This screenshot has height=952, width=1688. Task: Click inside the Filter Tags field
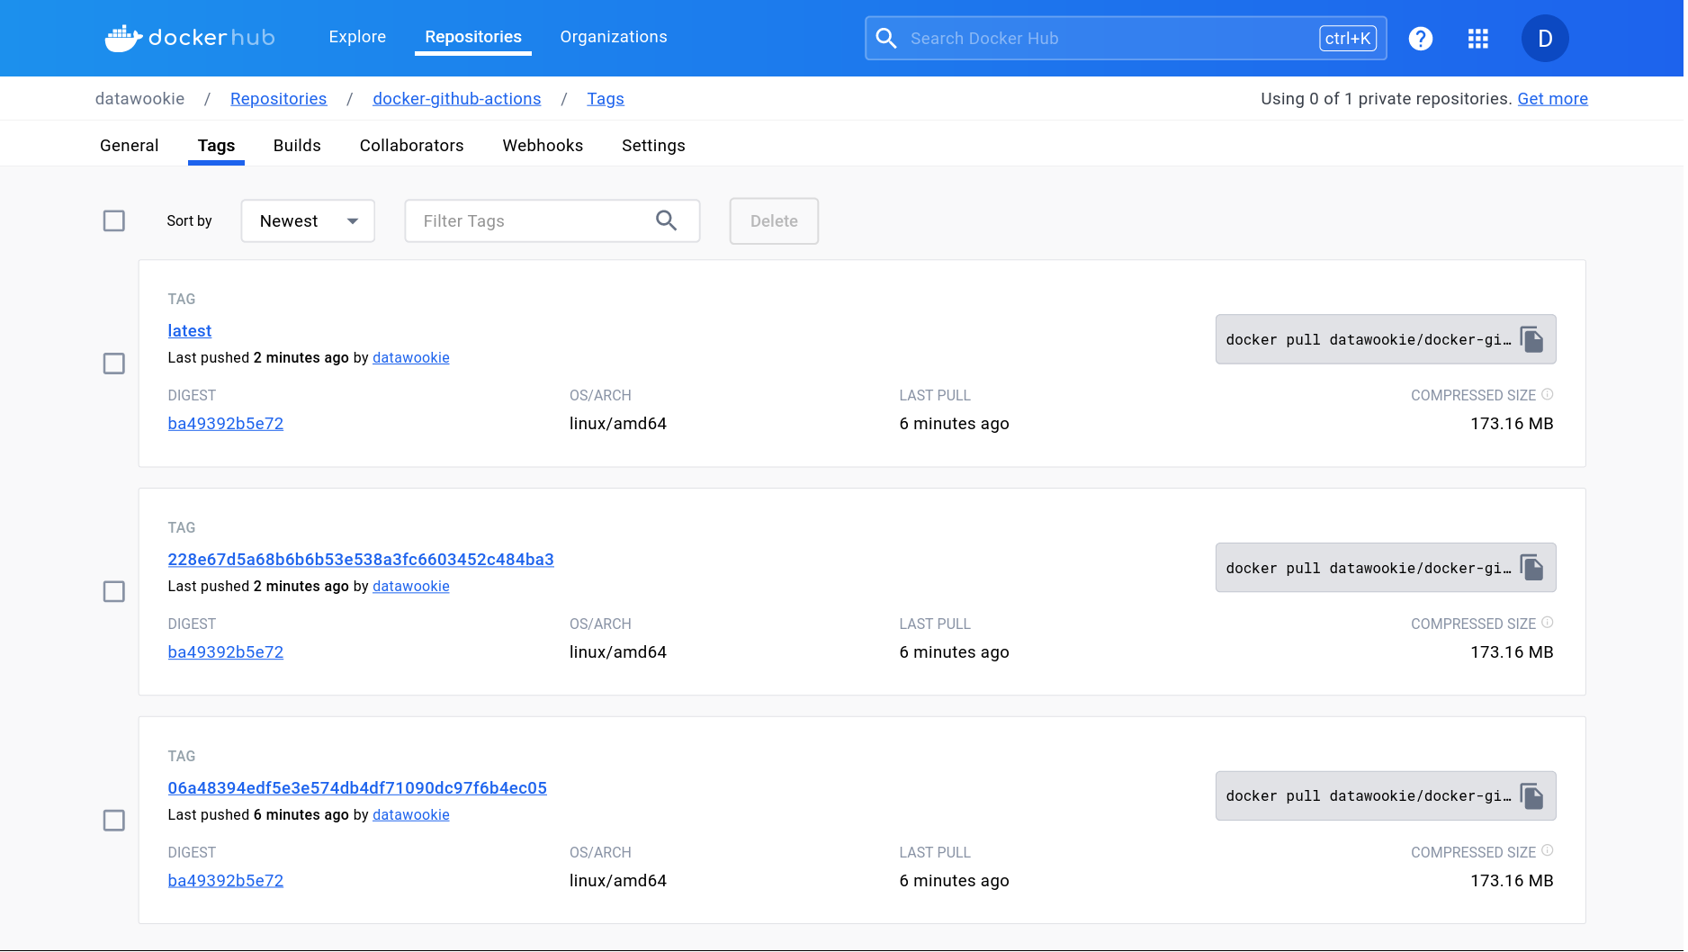point(522,220)
